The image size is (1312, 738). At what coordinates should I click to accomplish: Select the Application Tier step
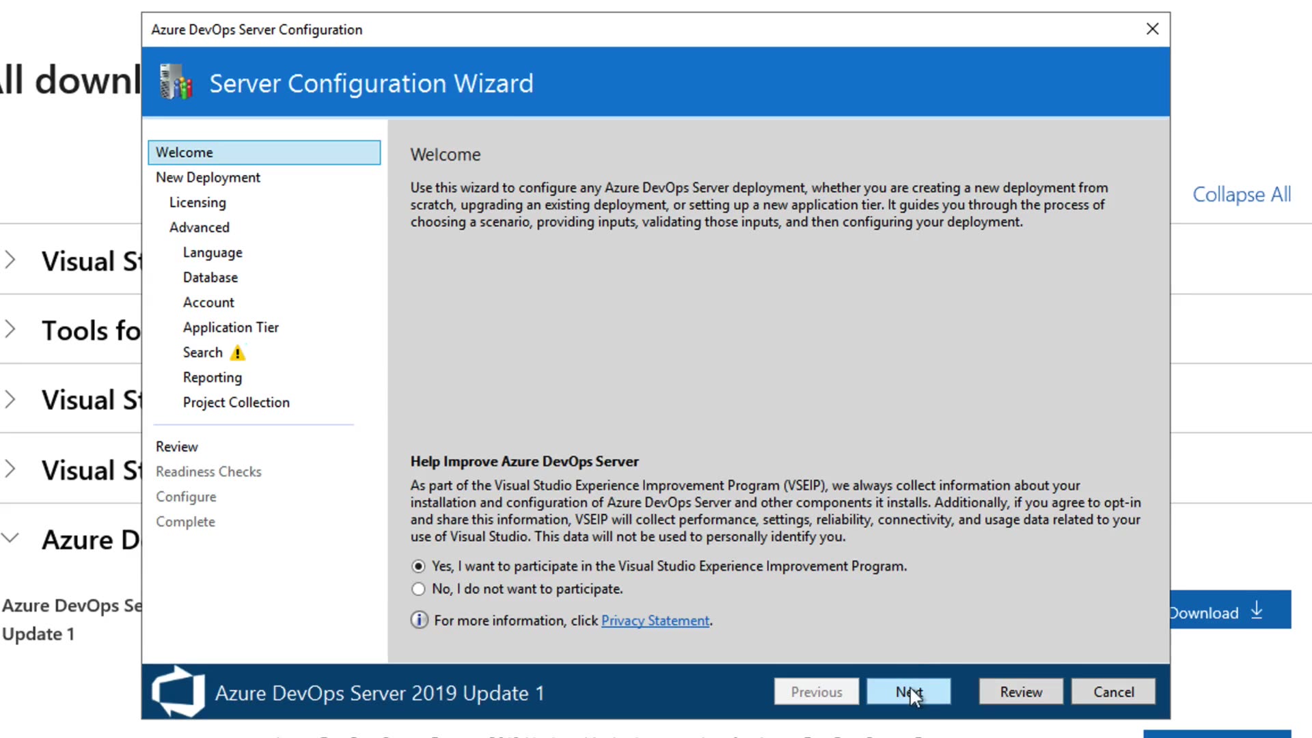(230, 327)
